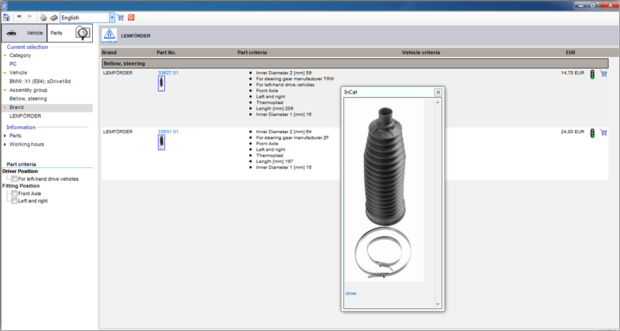The height and width of the screenshot is (331, 620).
Task: Click availability traffic light for 24,00 EUR part
Action: coord(592,133)
